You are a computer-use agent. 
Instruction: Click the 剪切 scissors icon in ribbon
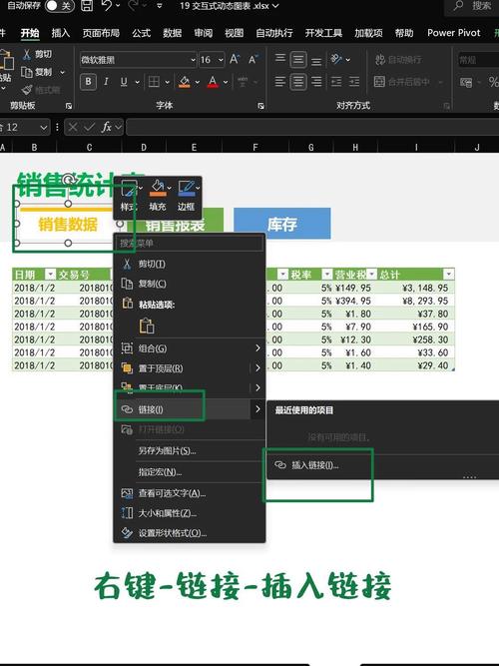[x=27, y=54]
